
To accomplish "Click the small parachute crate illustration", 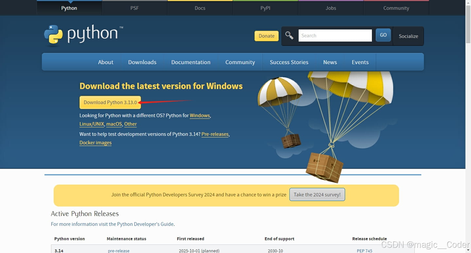I will click(x=291, y=140).
